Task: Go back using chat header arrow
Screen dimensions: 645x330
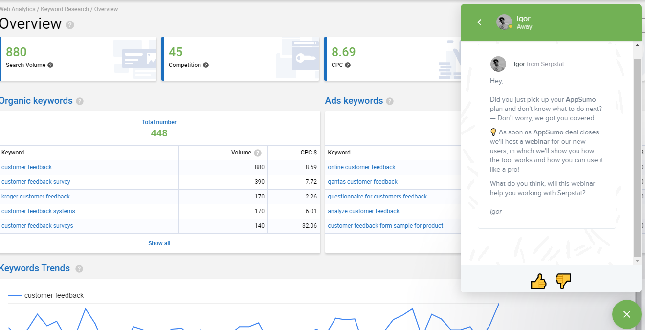Action: point(479,22)
